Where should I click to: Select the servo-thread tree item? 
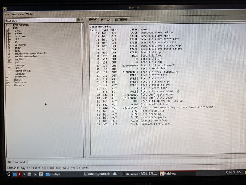[23, 71]
